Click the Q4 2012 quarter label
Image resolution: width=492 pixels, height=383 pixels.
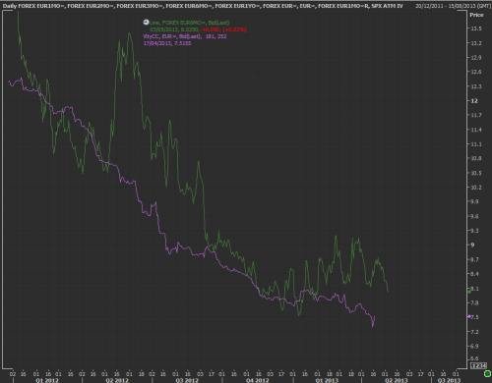tap(258, 380)
